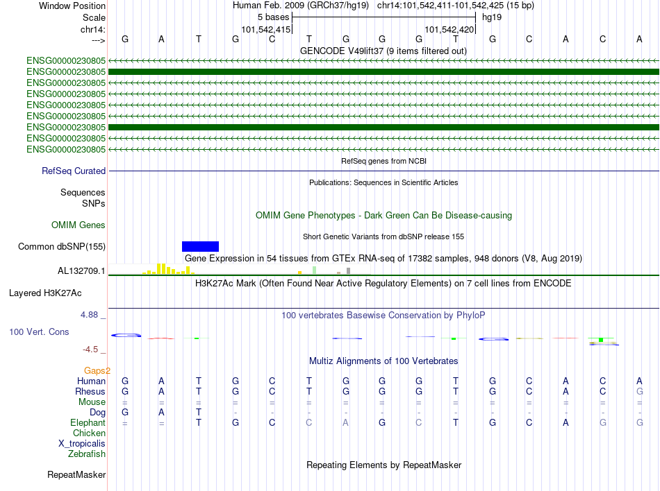Click the 101,542,415 coordinate marker

click(265, 29)
